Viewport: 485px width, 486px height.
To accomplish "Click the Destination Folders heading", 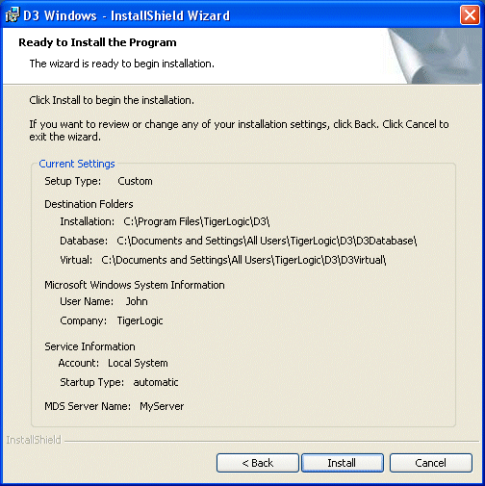I will (x=89, y=204).
